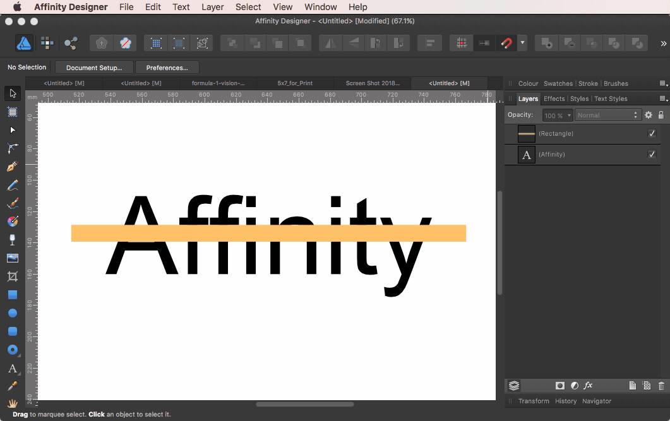The width and height of the screenshot is (670, 421).
Task: Switch to the Swatches tab
Action: [x=558, y=83]
